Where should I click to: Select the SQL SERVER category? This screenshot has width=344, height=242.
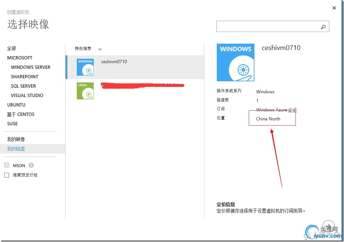tap(23, 86)
